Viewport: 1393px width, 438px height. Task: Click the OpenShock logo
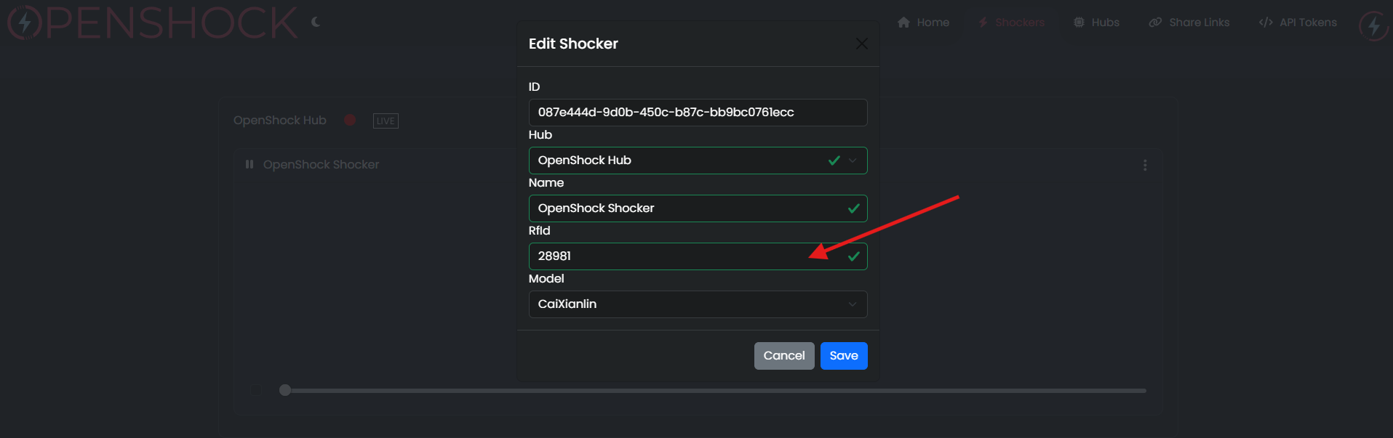point(153,23)
